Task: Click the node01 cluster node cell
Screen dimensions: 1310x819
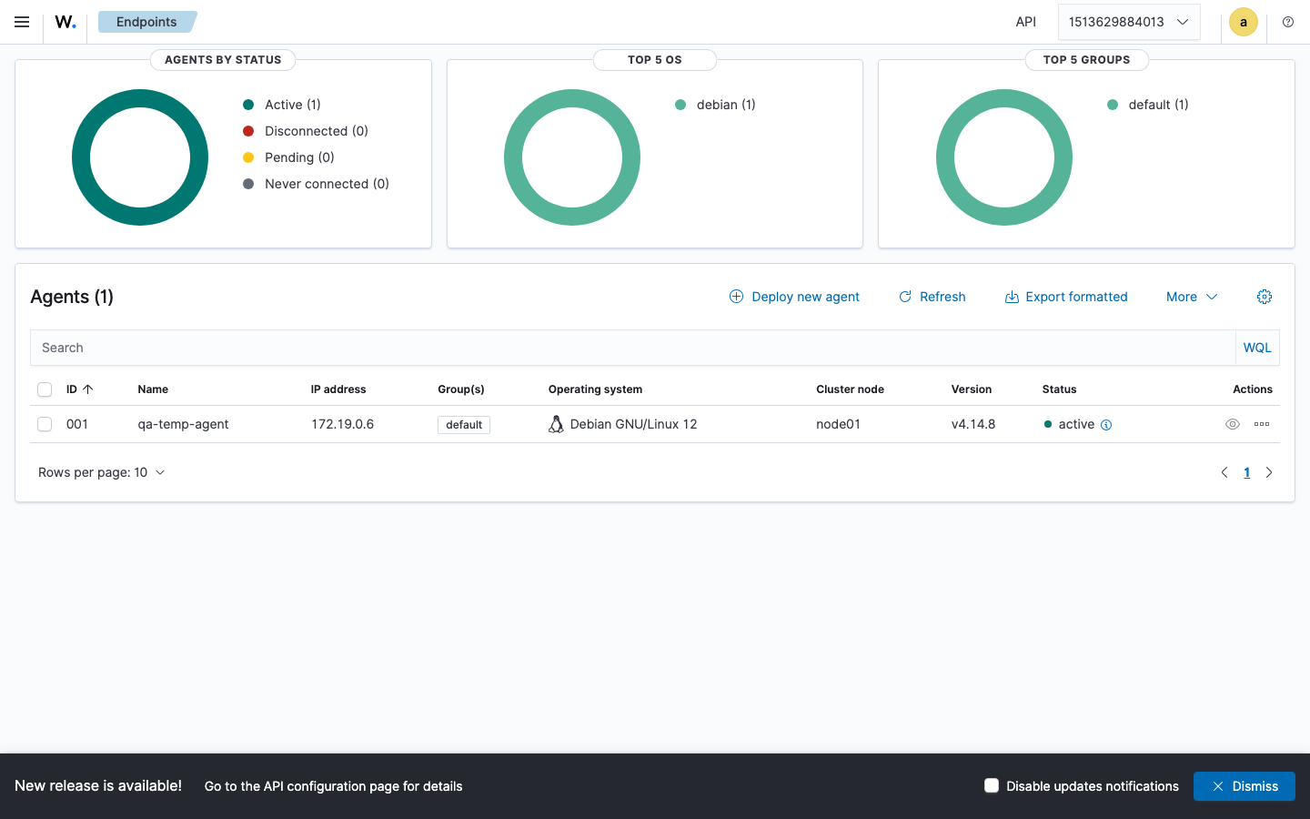Action: click(838, 424)
